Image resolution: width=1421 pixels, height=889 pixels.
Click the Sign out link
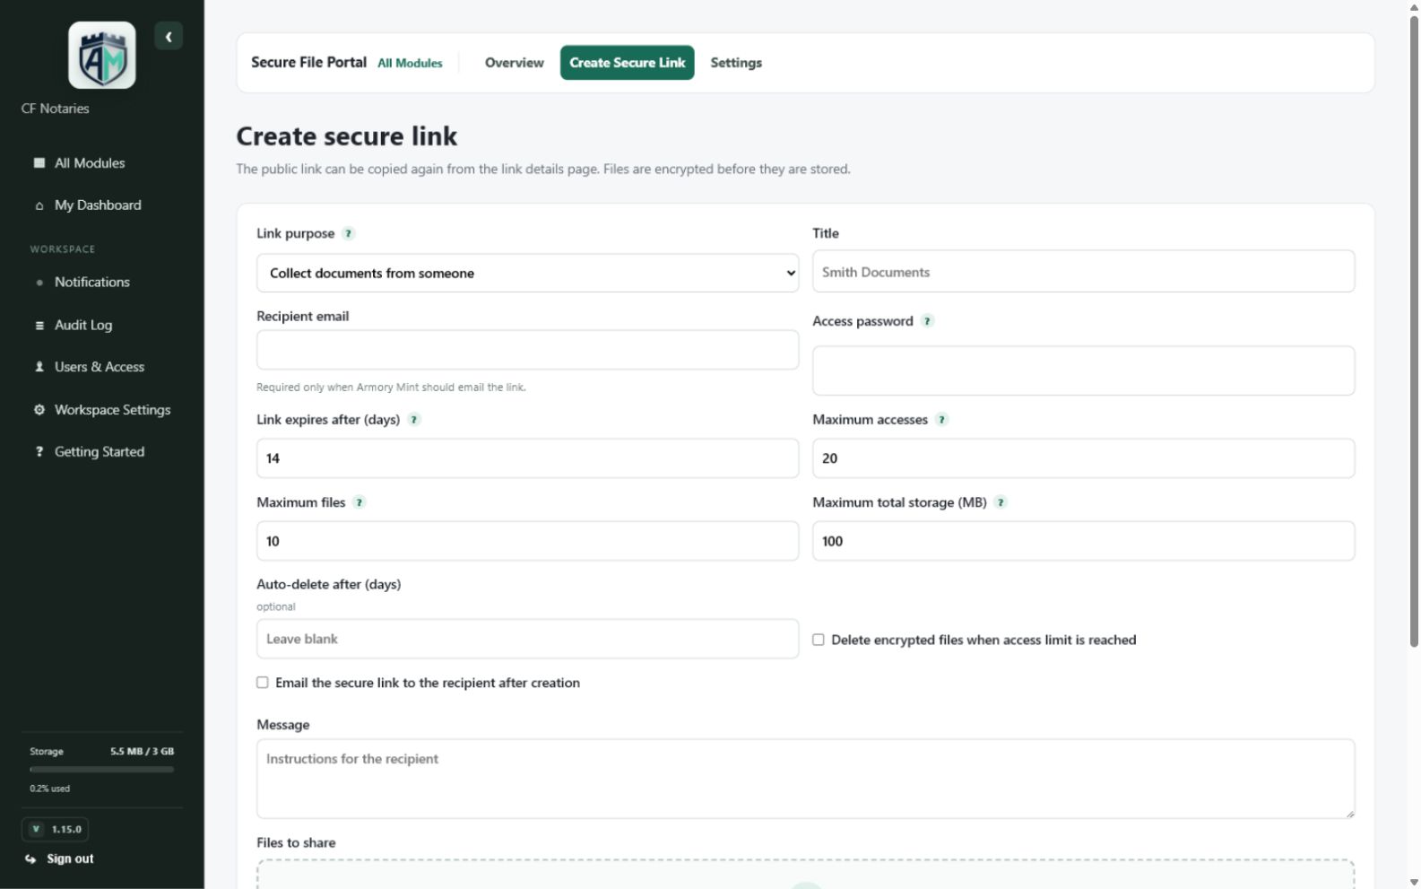70,859
